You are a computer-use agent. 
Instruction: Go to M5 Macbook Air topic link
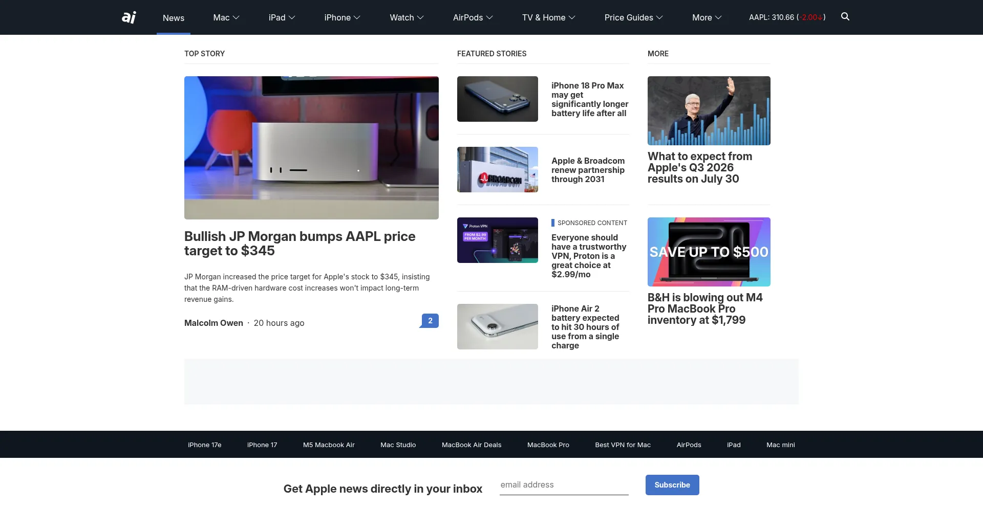329,445
